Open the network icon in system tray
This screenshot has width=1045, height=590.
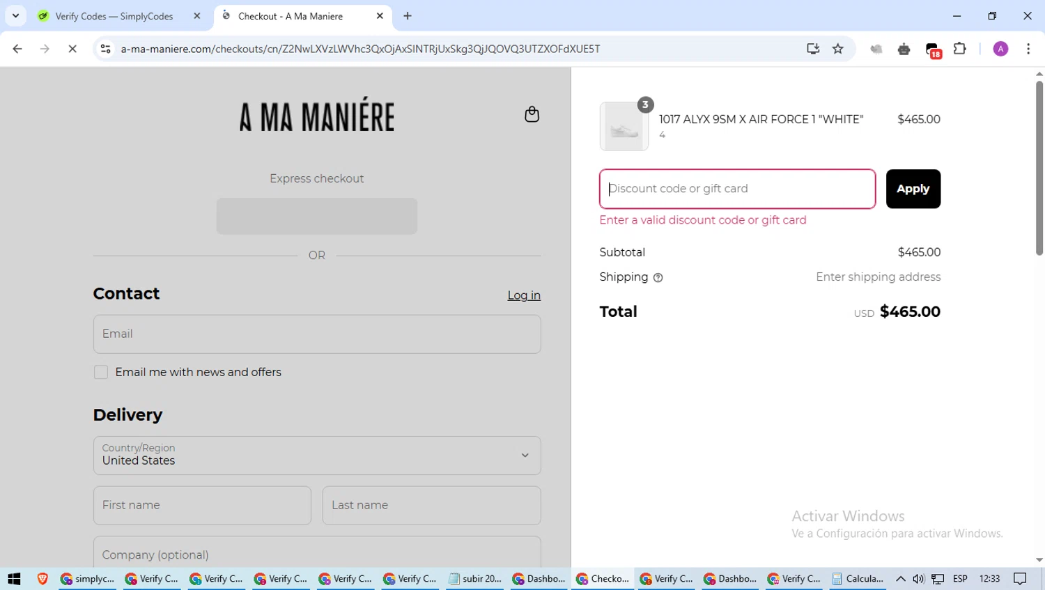coord(938,579)
